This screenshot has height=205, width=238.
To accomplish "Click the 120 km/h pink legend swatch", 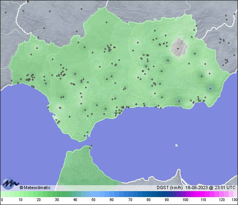I will point(221,194).
